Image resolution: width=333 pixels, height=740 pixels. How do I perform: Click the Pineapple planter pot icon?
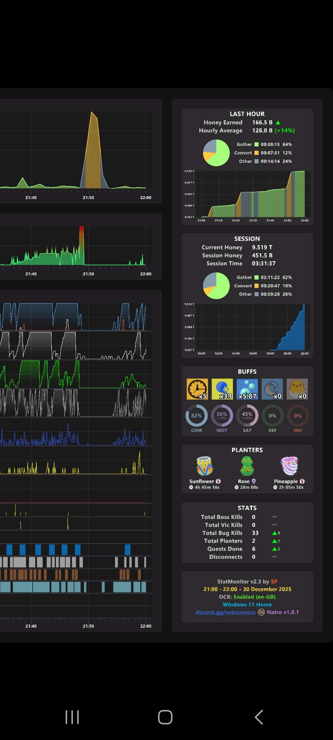click(x=289, y=466)
